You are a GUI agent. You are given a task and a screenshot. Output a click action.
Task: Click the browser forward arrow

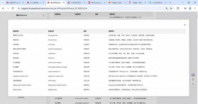[8, 8]
